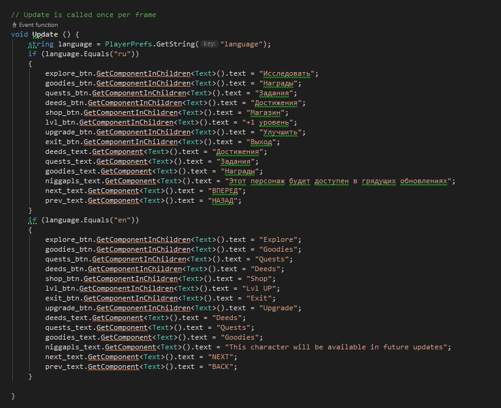Click "Награды" on the goodies_text line
Viewport: 501px width, 408px height.
[x=240, y=171]
